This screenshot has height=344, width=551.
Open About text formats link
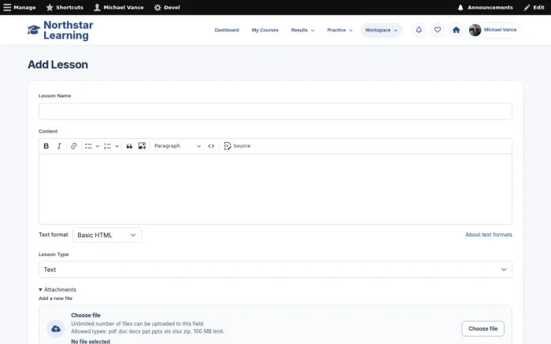[x=489, y=235]
